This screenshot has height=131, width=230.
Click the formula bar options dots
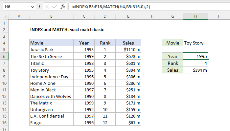click(x=39, y=7)
